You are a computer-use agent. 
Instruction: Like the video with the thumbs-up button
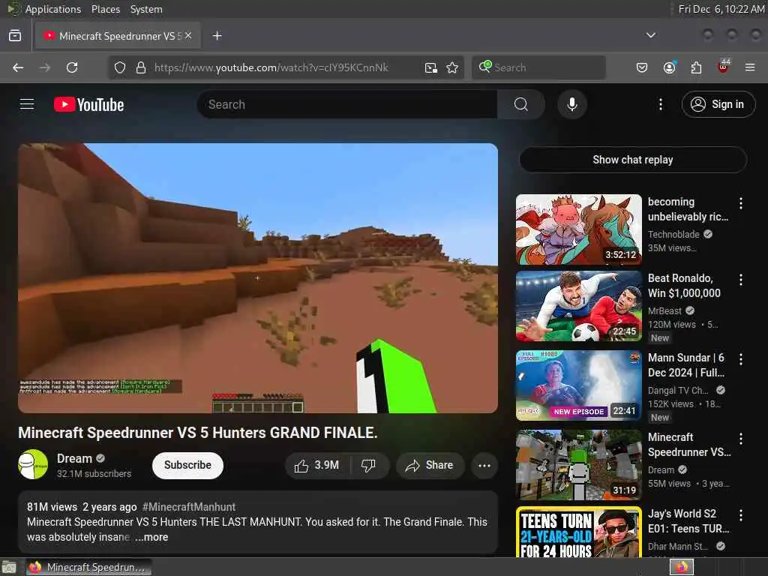coord(317,465)
